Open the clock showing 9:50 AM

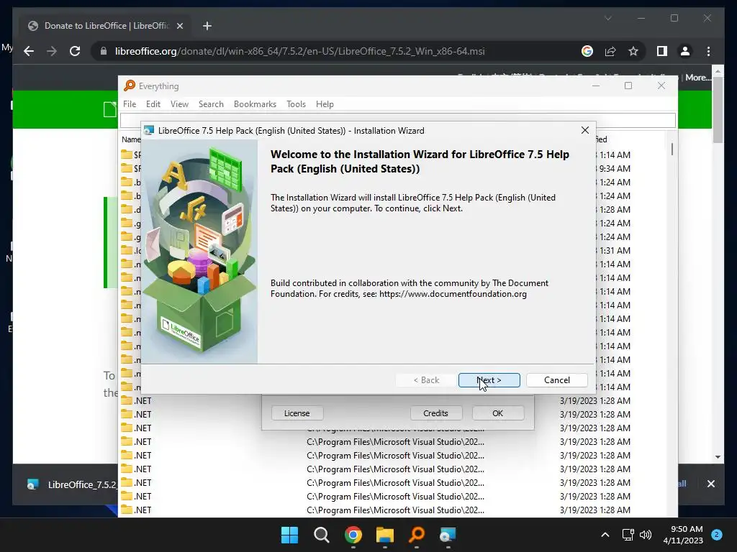(683, 535)
